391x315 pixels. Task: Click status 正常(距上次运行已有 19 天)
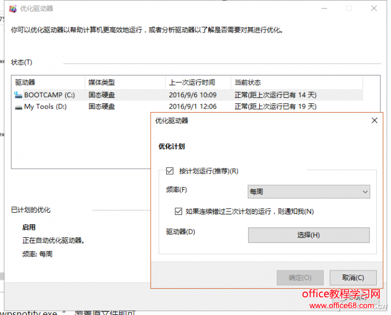pos(276,107)
